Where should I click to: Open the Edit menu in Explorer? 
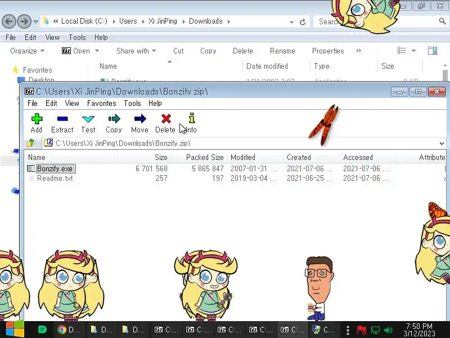(30, 37)
